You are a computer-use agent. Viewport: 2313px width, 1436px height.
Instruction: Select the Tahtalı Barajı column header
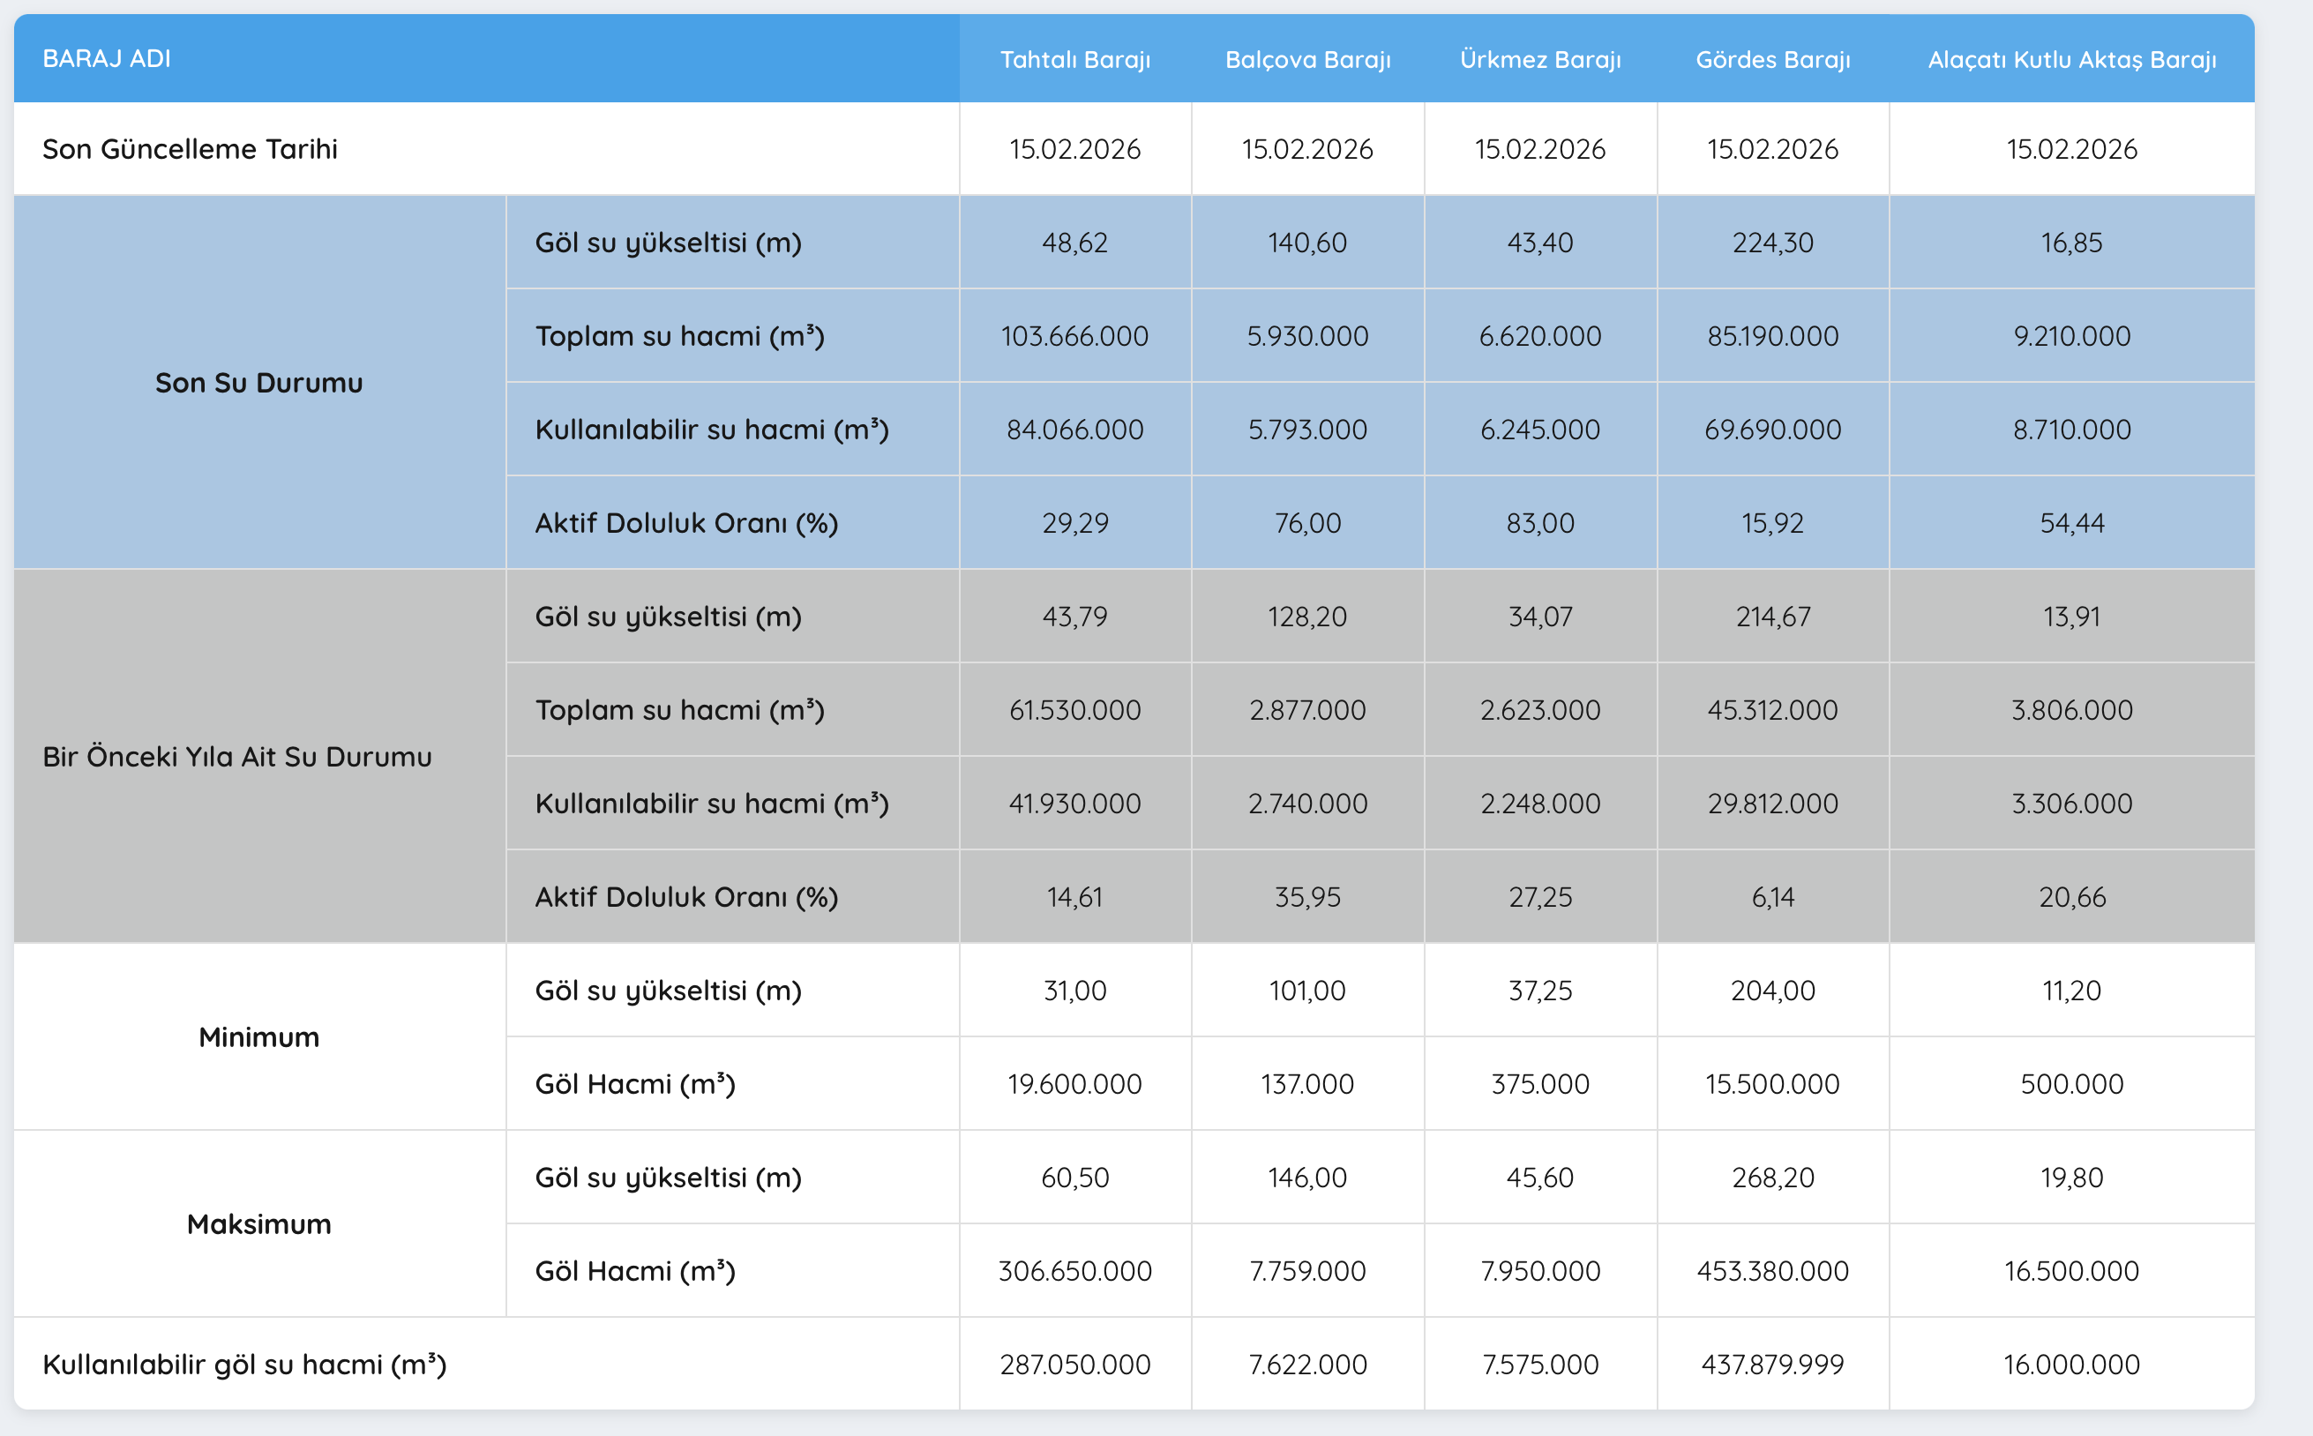pyautogui.click(x=1074, y=60)
